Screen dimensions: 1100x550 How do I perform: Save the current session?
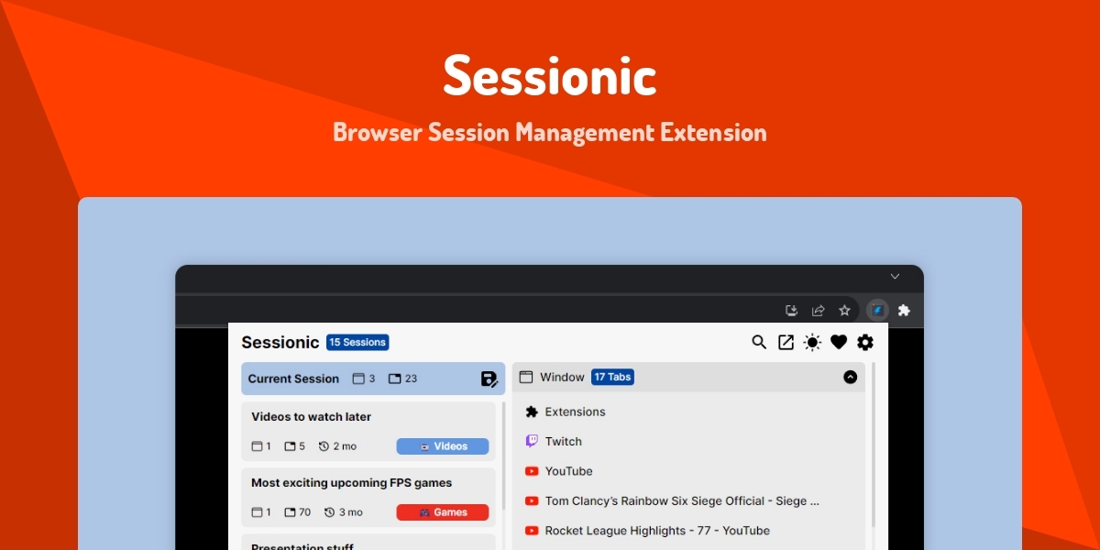click(489, 379)
